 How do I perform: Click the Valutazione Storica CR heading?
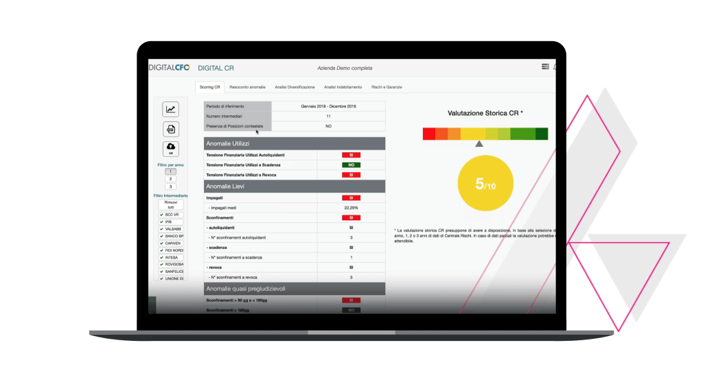coord(485,113)
